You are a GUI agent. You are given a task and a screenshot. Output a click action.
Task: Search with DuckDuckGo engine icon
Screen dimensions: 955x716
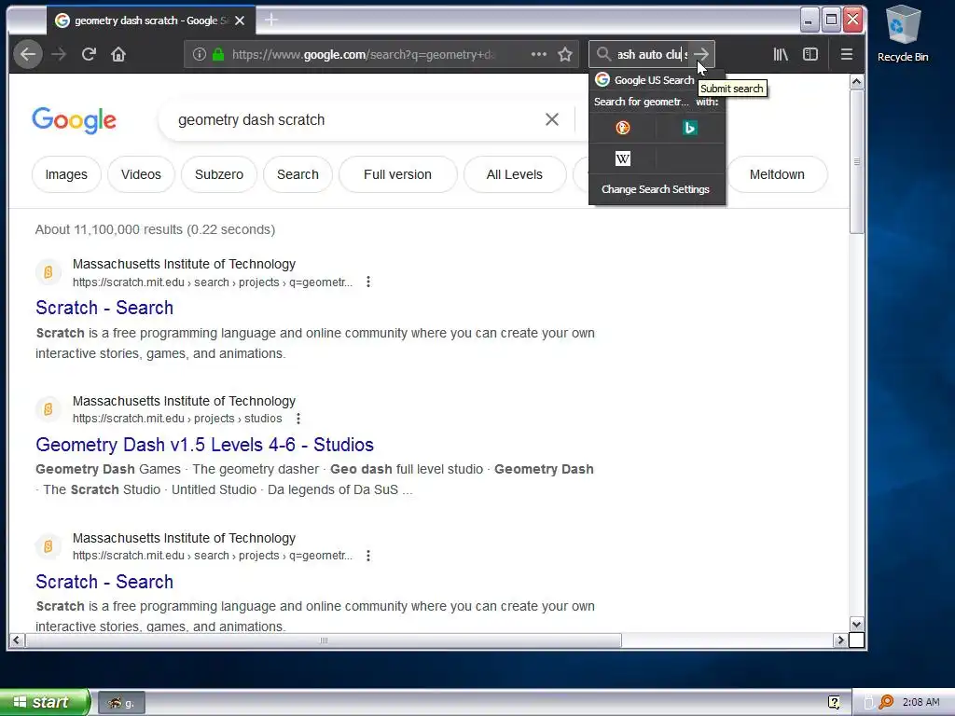[622, 128]
